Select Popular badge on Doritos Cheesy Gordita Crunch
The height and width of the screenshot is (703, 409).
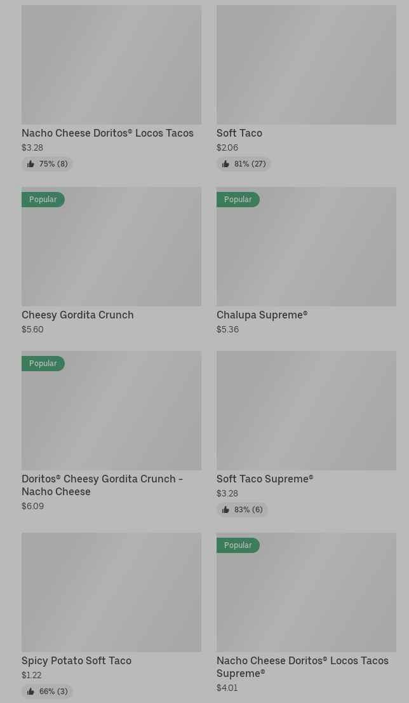43,364
